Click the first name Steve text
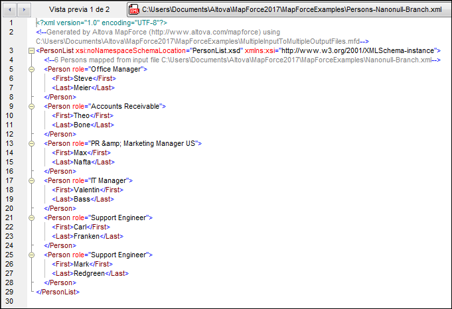 tap(84, 78)
